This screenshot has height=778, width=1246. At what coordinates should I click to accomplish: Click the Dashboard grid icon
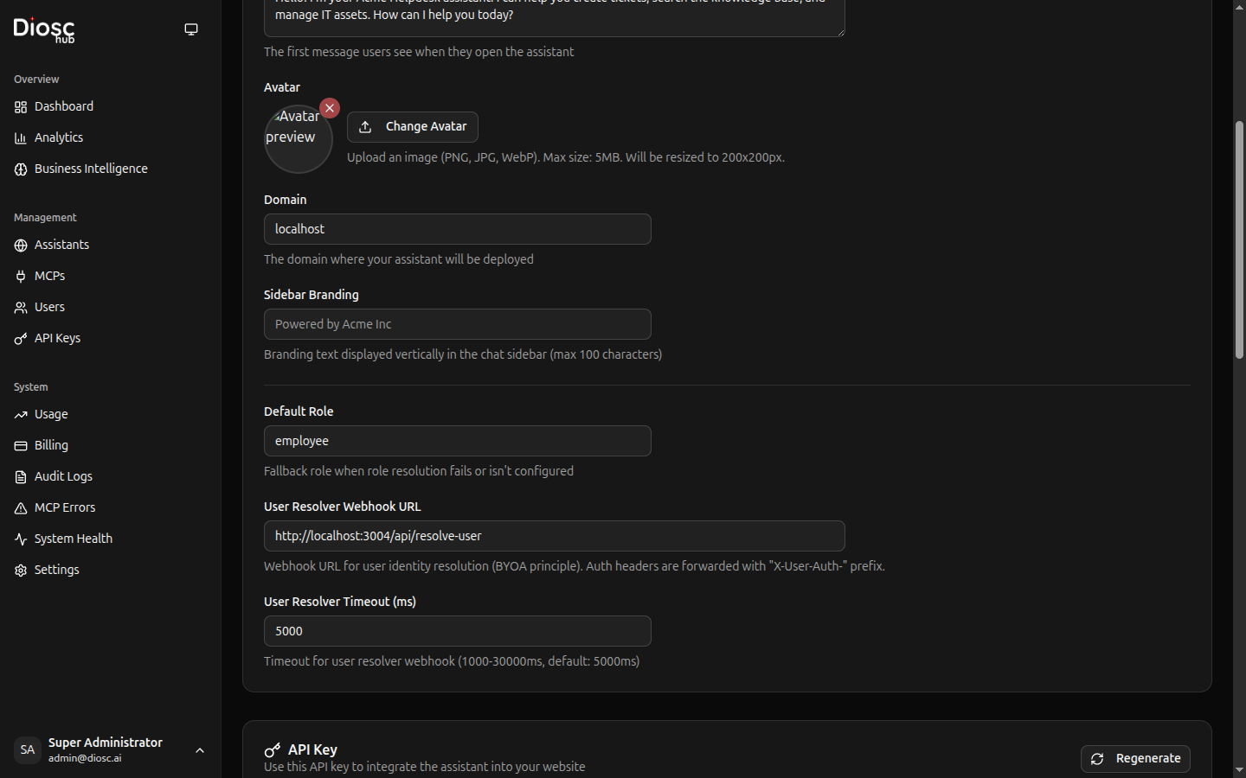click(x=21, y=107)
